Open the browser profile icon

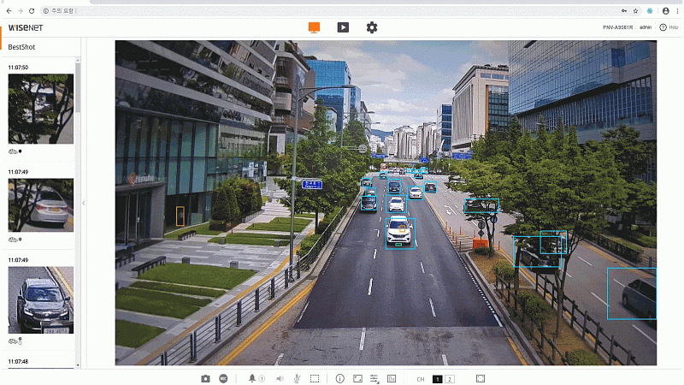click(x=666, y=11)
